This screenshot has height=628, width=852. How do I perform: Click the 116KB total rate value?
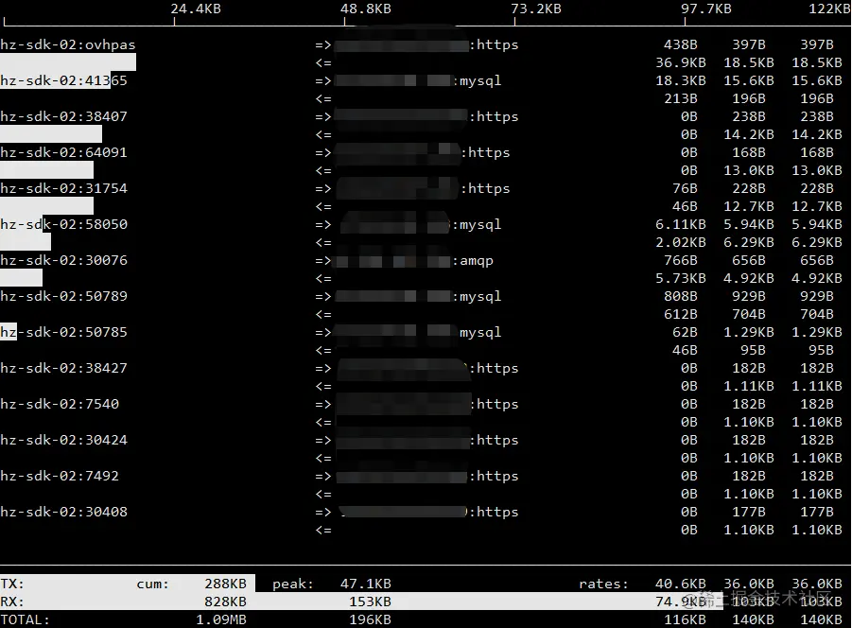[685, 619]
